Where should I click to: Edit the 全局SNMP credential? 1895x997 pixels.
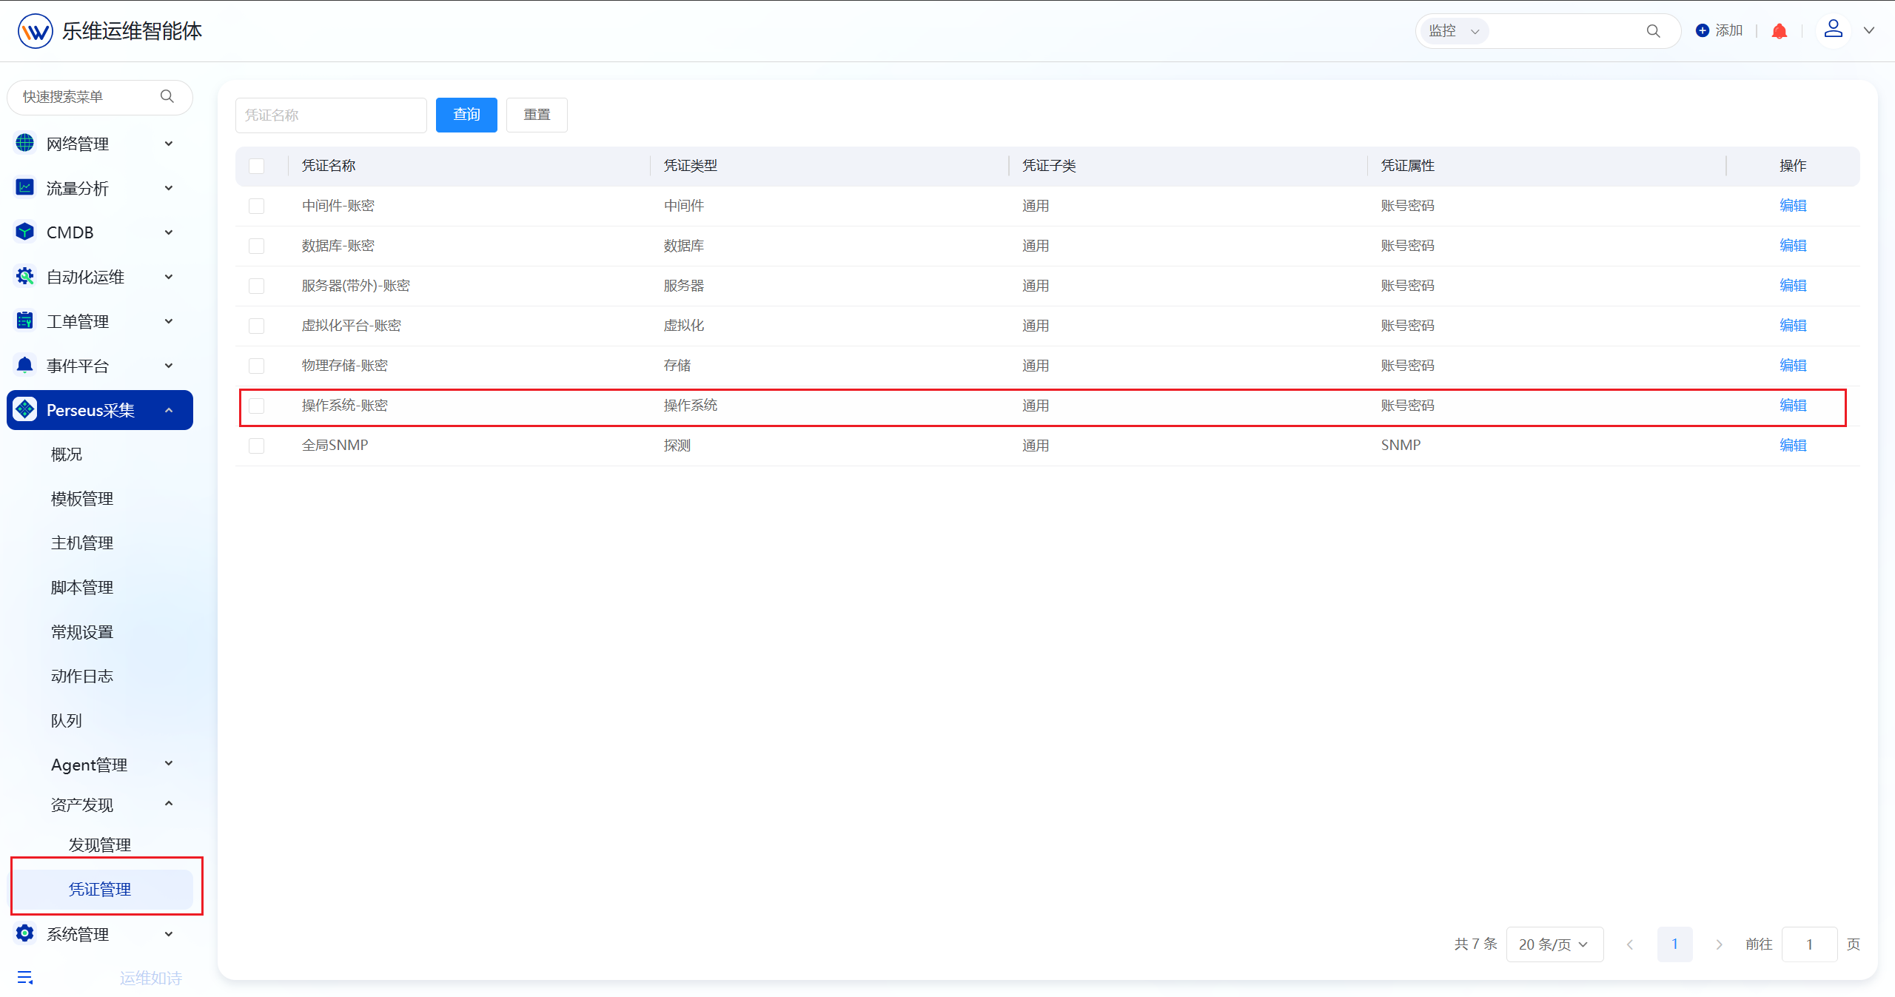point(1793,446)
